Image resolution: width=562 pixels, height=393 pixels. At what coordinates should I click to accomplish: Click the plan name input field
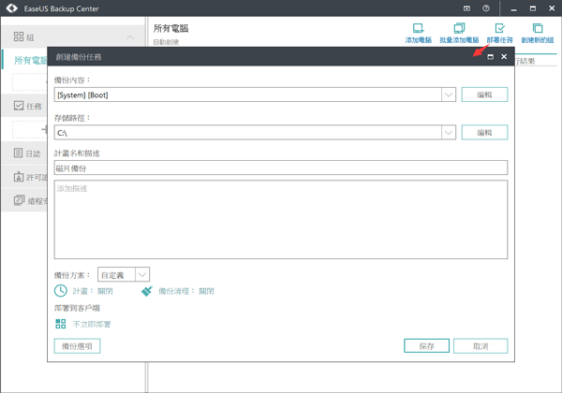[281, 167]
